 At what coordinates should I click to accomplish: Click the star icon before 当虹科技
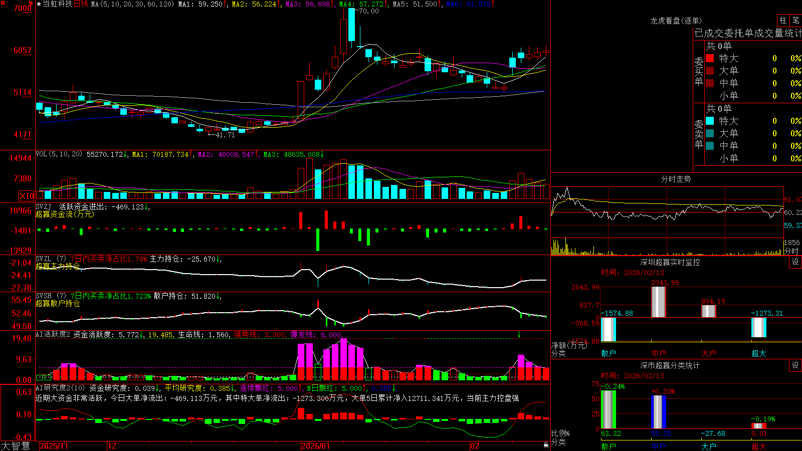[x=39, y=4]
